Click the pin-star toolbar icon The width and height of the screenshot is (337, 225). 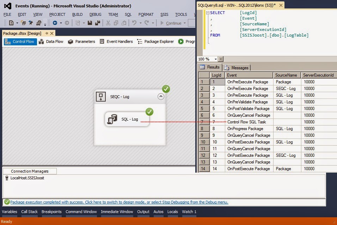click(x=31, y=23)
